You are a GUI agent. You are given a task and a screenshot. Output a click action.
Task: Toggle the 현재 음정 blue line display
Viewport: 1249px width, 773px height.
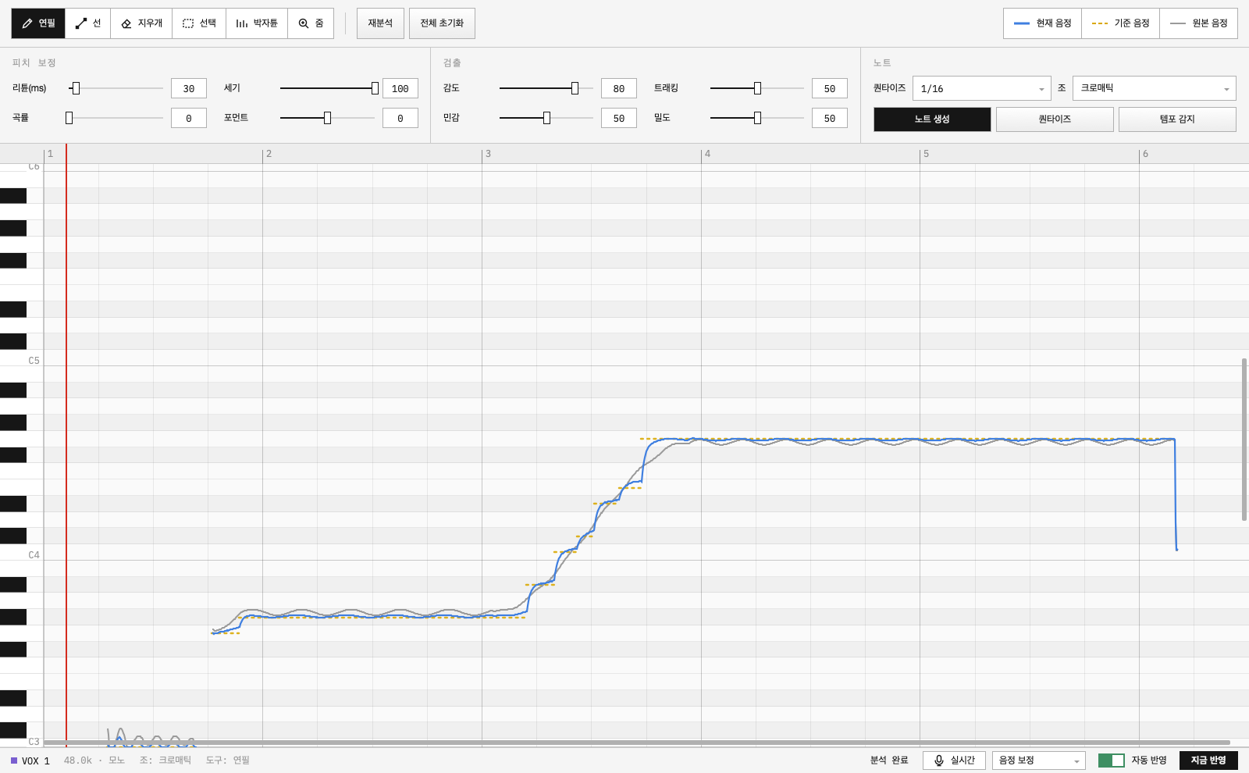coord(1042,23)
